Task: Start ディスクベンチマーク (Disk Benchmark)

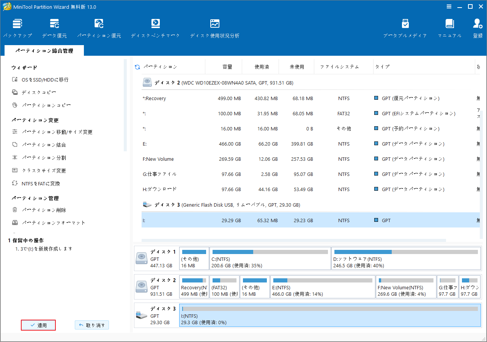Action: pos(156,28)
